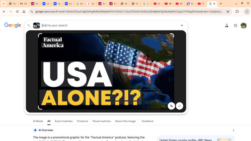Open the Products tab

coord(83,121)
